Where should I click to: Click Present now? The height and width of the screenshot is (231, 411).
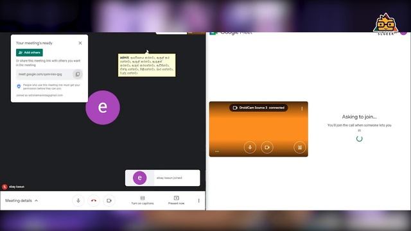[x=176, y=200]
